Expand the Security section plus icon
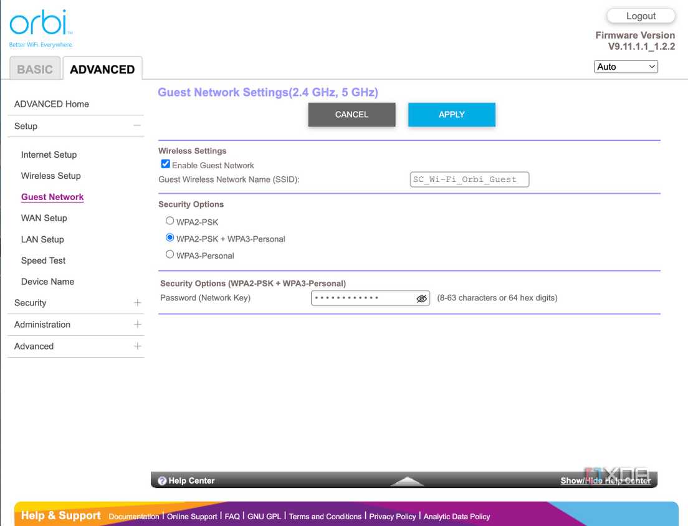 [137, 303]
